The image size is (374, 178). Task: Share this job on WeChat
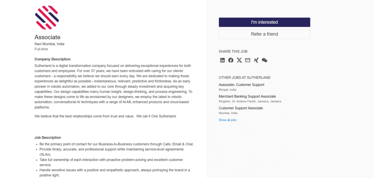click(x=264, y=60)
